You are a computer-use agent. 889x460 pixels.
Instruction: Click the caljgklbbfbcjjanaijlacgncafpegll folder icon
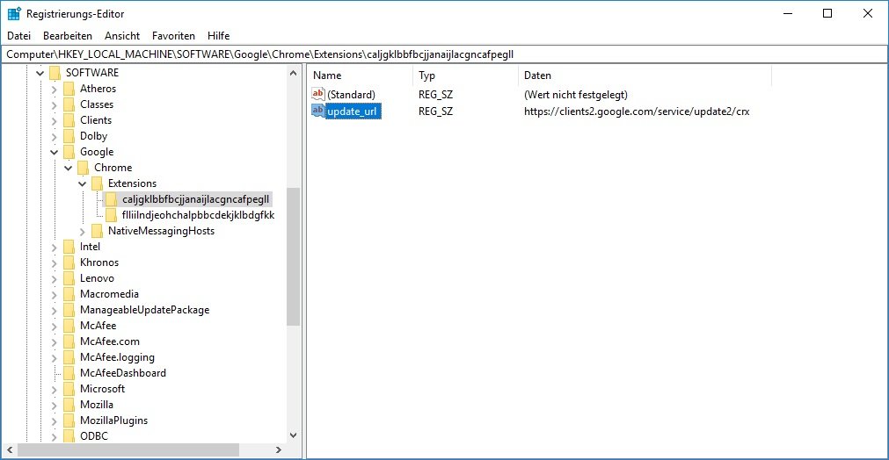112,199
